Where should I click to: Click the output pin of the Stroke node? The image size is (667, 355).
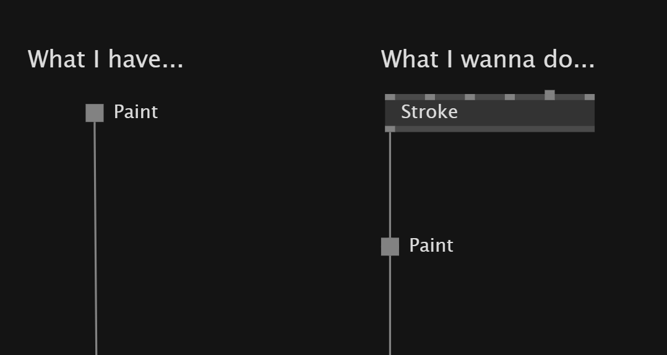(390, 129)
